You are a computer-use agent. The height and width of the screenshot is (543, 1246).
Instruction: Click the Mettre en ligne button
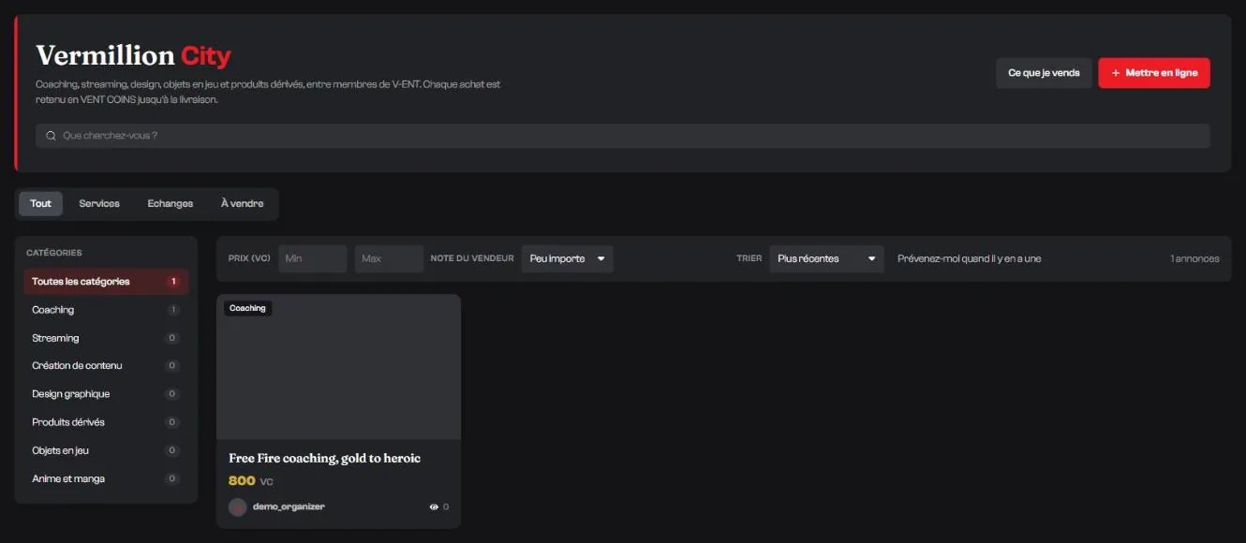(1154, 73)
